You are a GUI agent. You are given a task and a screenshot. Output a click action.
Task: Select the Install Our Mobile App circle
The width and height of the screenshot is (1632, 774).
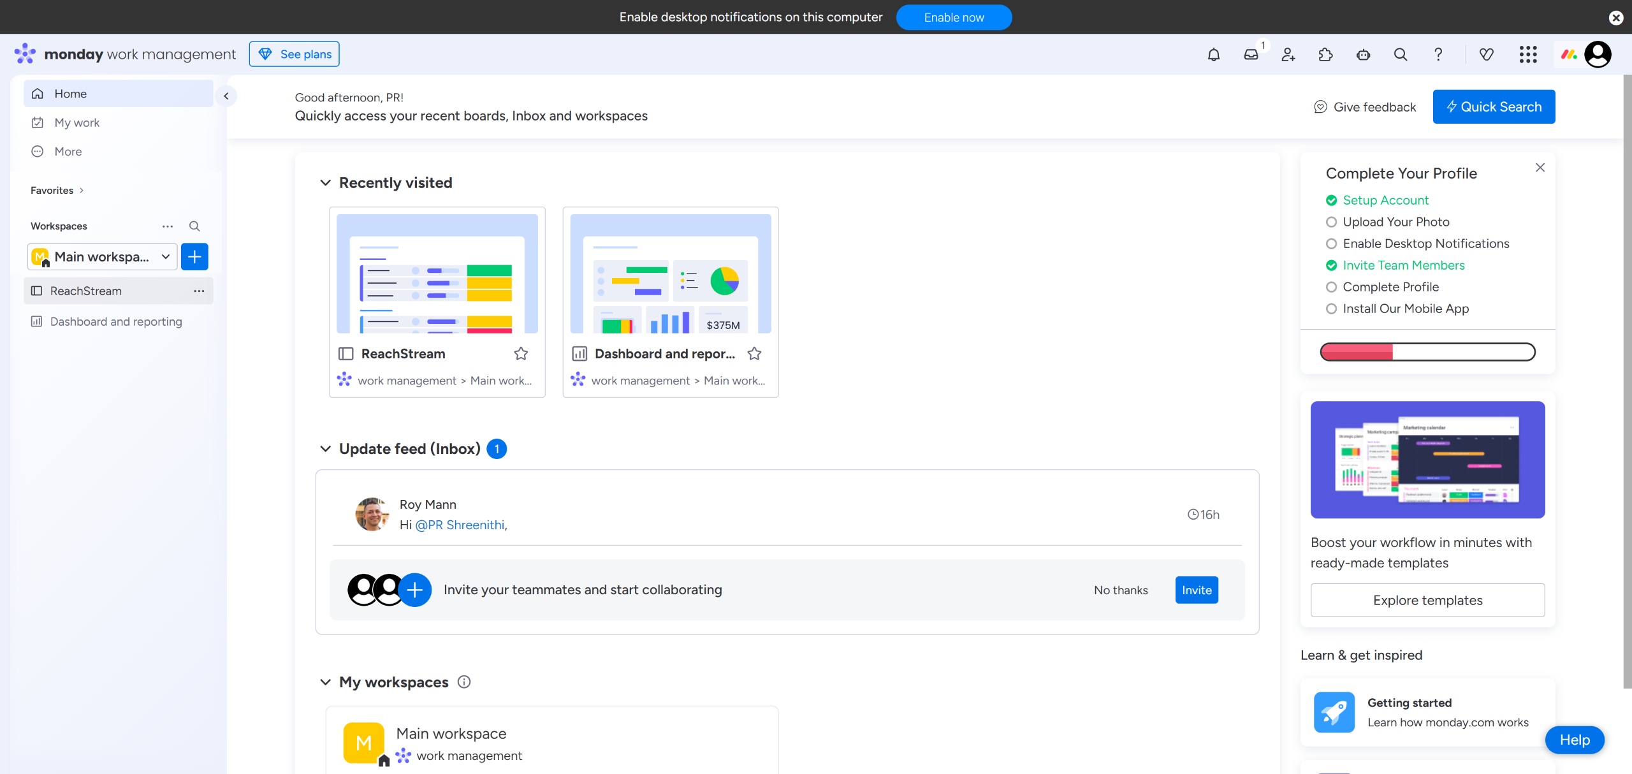(x=1331, y=309)
